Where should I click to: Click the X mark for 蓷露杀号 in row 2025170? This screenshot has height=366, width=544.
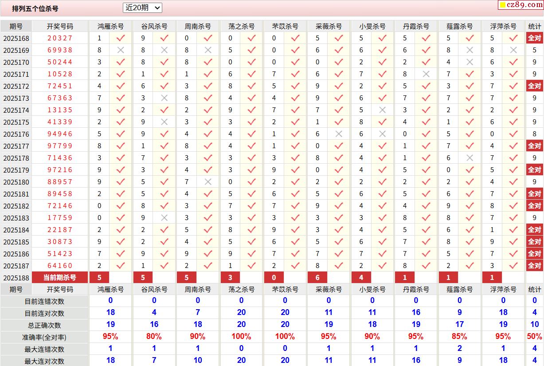point(470,62)
